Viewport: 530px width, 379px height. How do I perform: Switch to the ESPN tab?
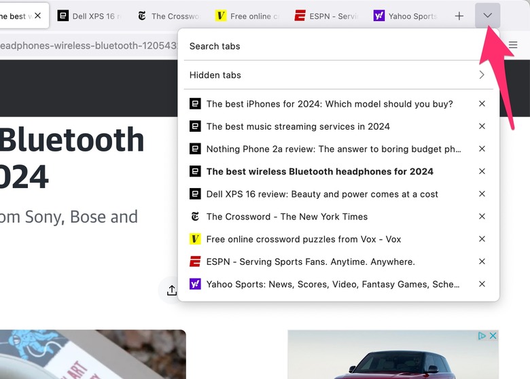(x=327, y=16)
